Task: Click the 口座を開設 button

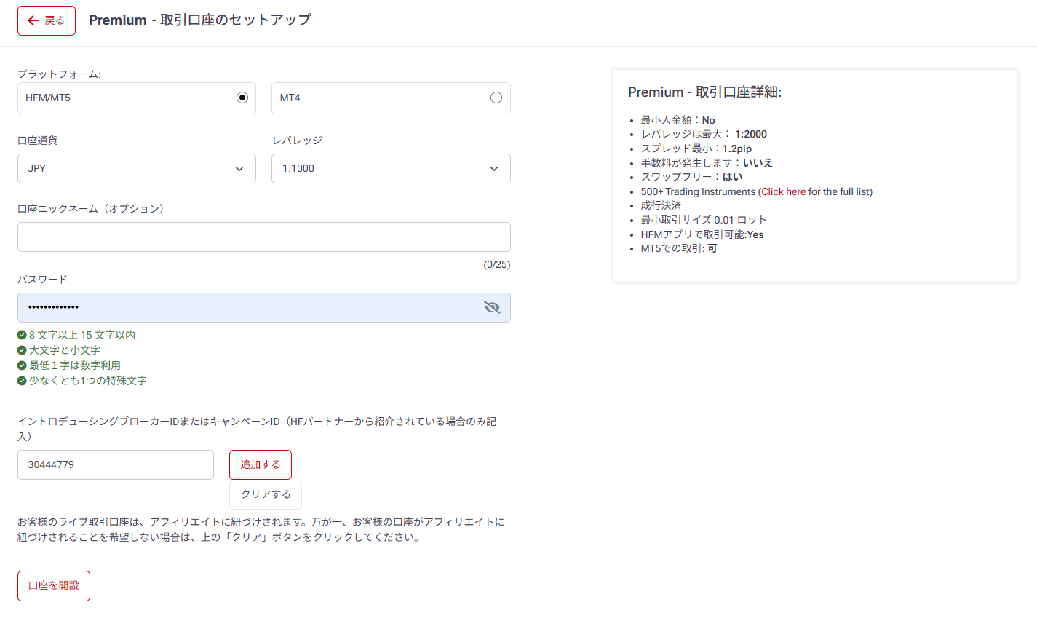Action: (54, 585)
